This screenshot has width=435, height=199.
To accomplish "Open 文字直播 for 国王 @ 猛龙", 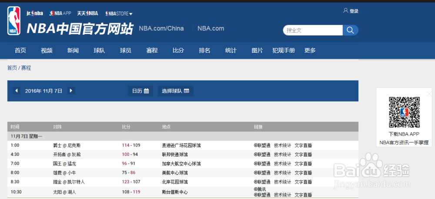I will point(303,164).
